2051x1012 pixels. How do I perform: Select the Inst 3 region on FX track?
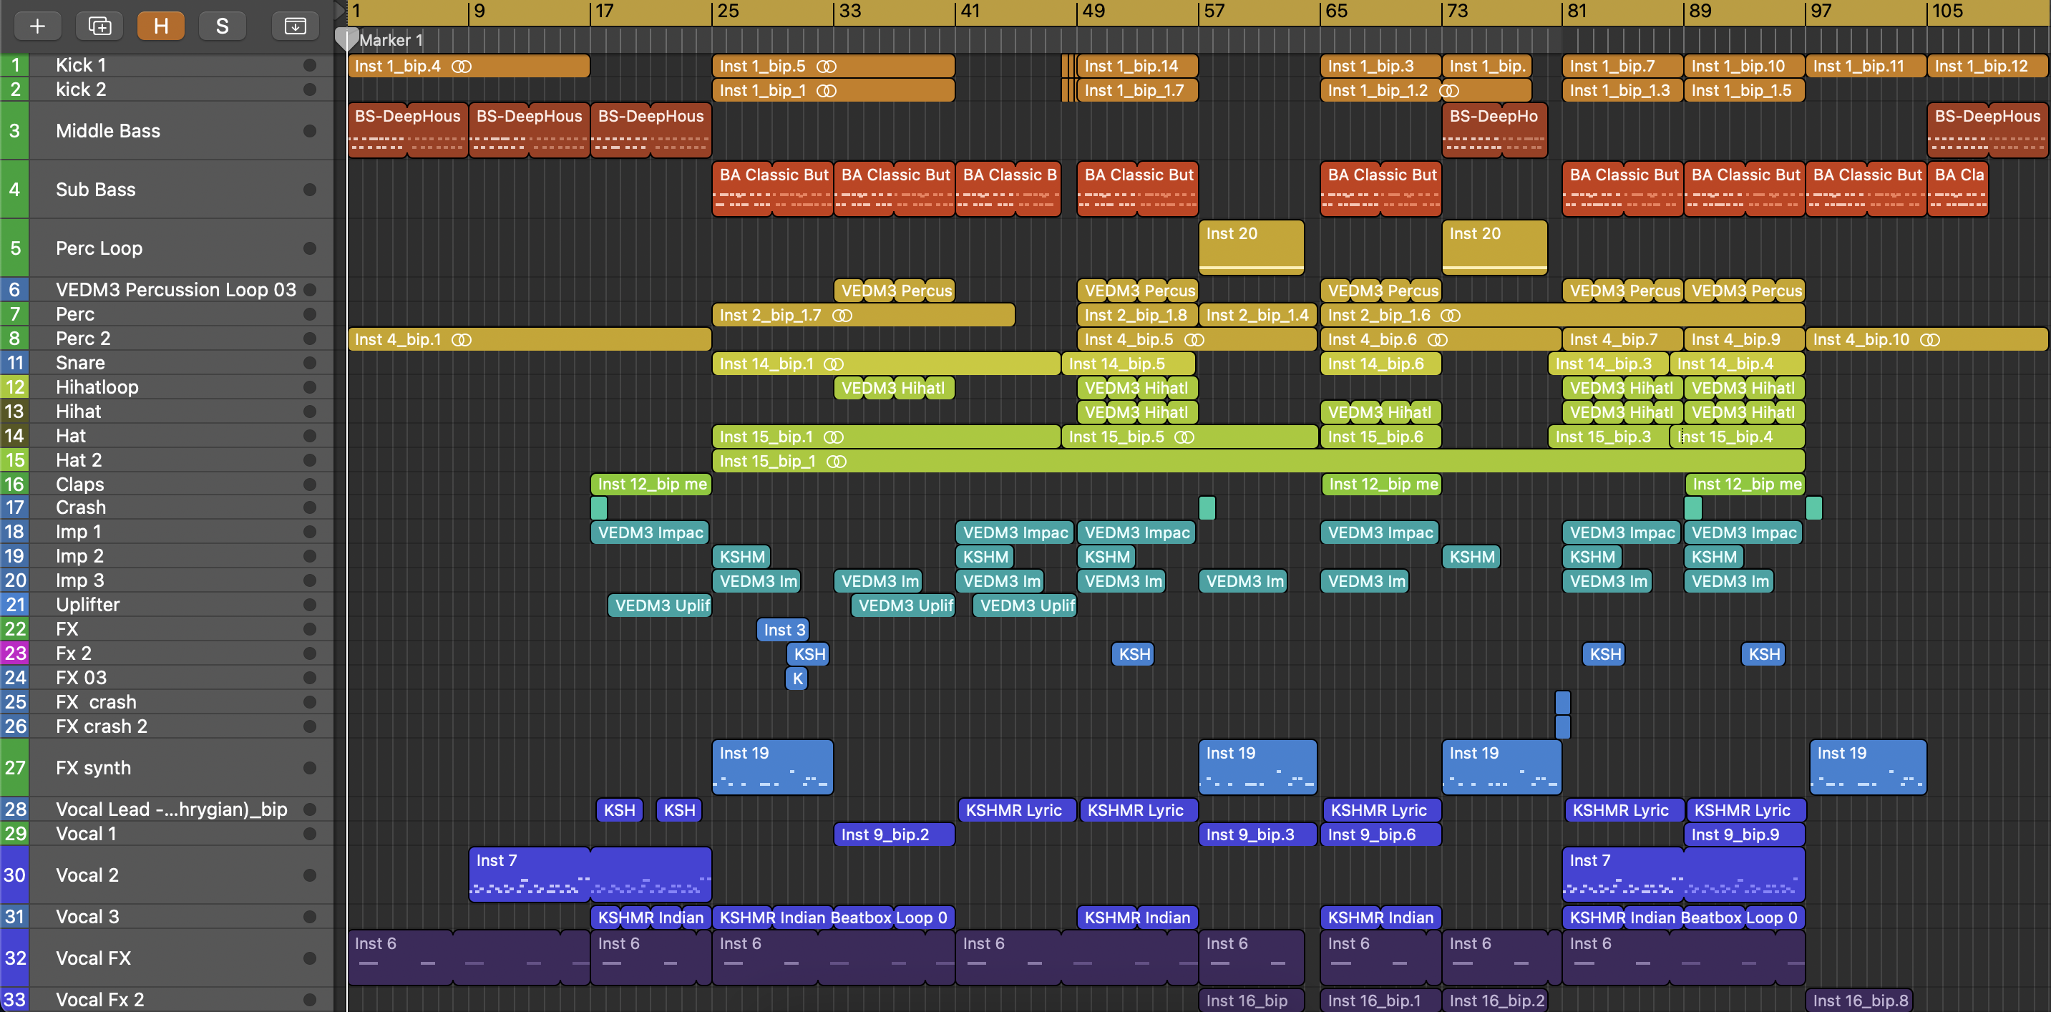coord(783,630)
